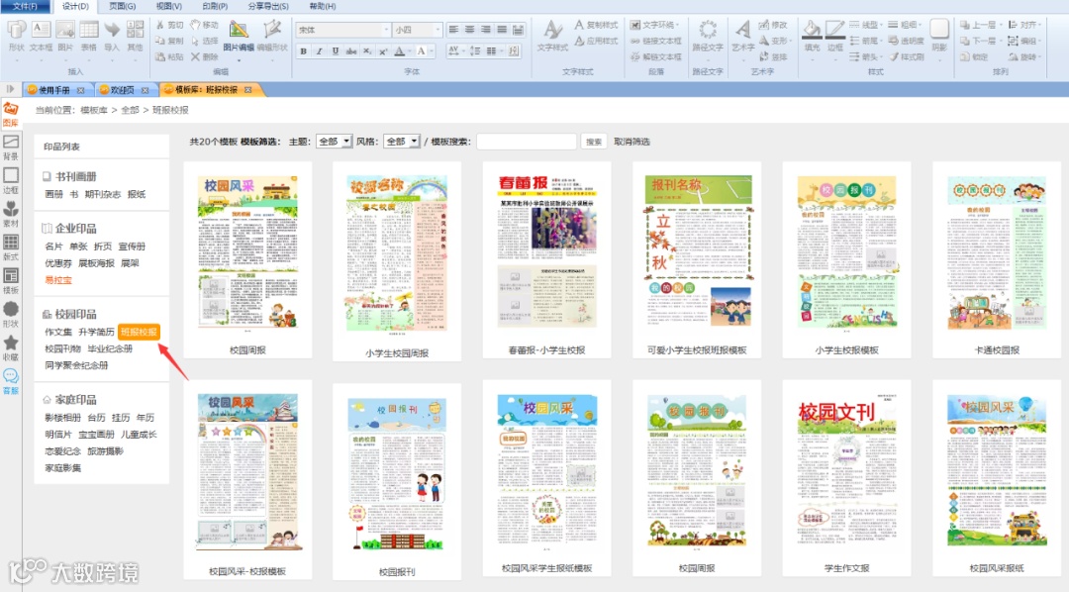Set center text alignment
Screen dimensions: 1069x592
(x=470, y=30)
